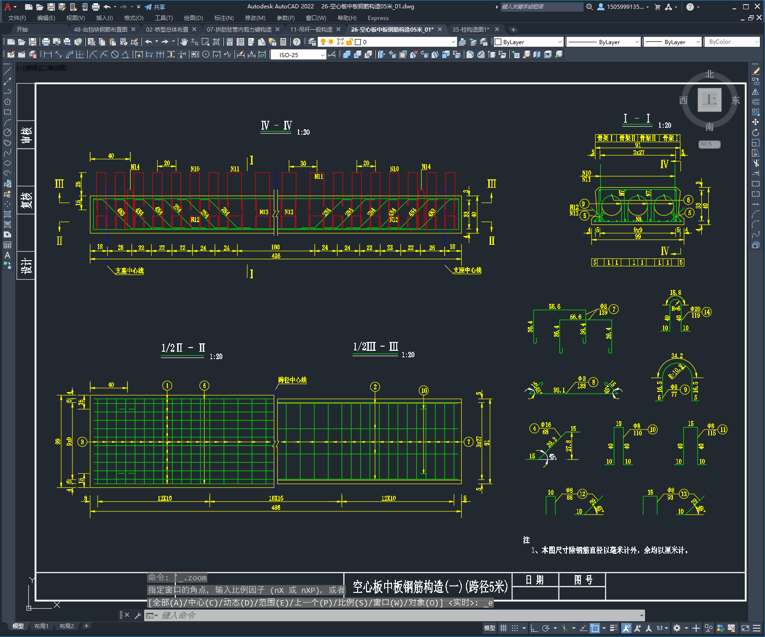Open the 绘图(D) menu
This screenshot has height=637, width=765.
coord(193,18)
